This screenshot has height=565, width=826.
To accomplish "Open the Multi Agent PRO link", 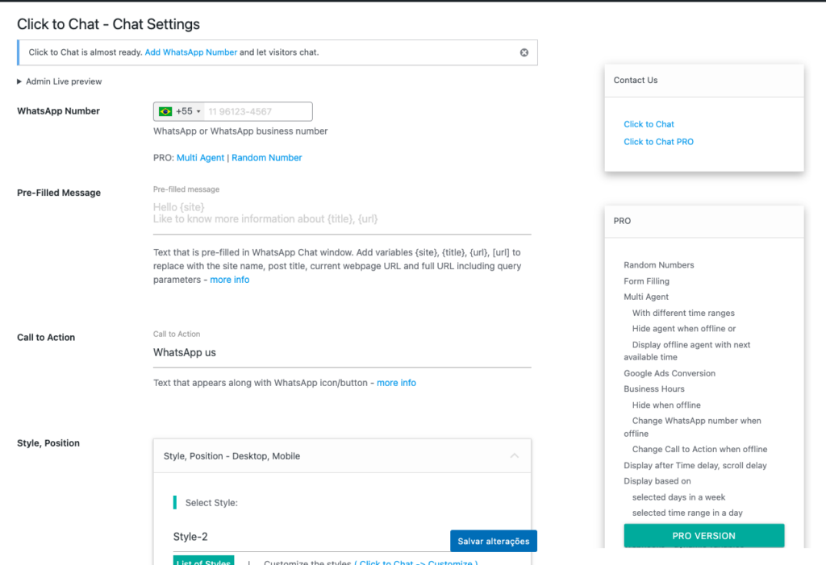I will coord(200,157).
